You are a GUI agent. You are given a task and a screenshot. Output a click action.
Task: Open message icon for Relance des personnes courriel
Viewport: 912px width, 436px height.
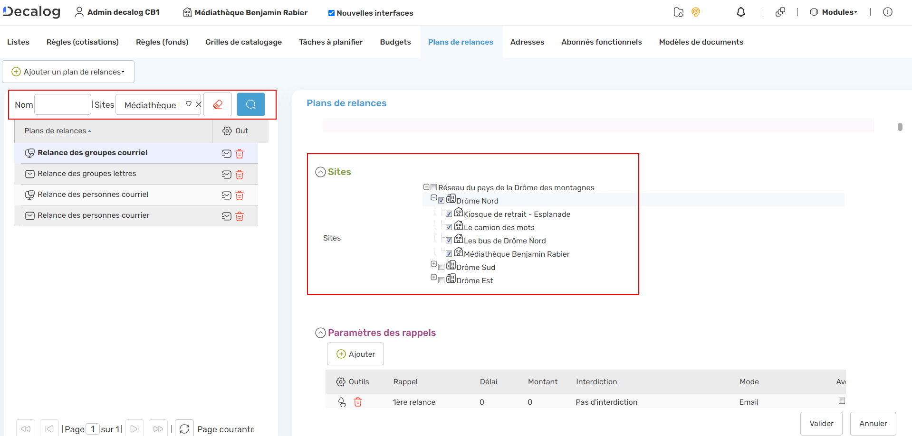(227, 195)
